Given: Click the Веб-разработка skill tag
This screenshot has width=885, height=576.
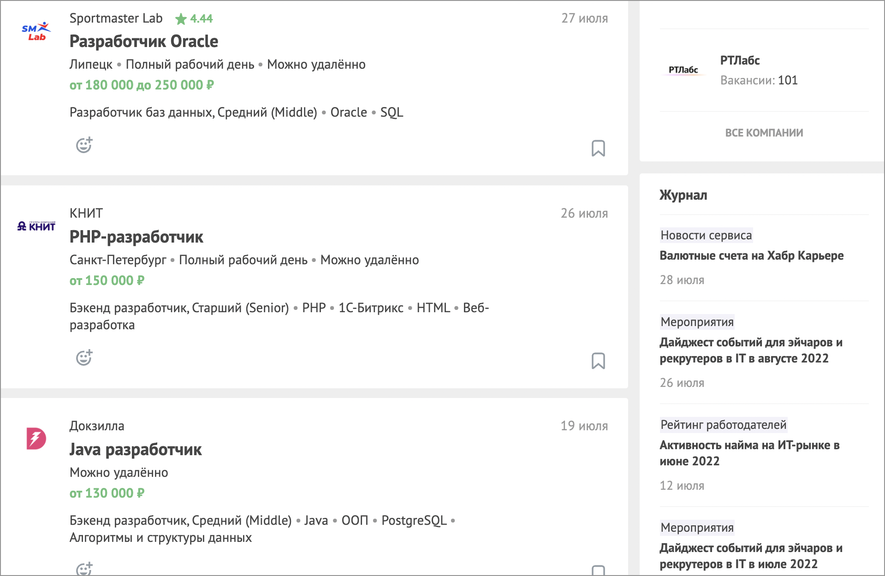Looking at the screenshot, I should [279, 316].
